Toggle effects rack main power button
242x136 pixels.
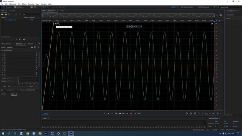pyautogui.click(x=2, y=90)
